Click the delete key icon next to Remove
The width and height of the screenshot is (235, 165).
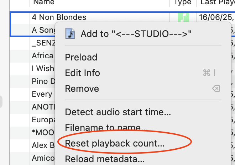click(x=216, y=89)
